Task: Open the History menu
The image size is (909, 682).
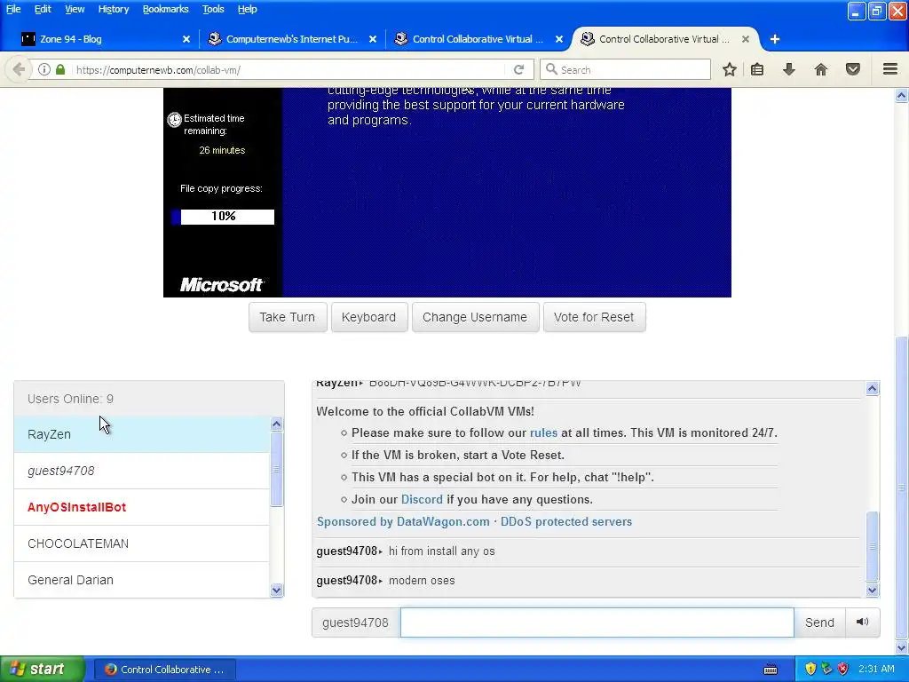Action: click(113, 9)
